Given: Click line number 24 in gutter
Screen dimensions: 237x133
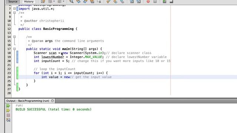Looking at the screenshot, I should 9,77.
